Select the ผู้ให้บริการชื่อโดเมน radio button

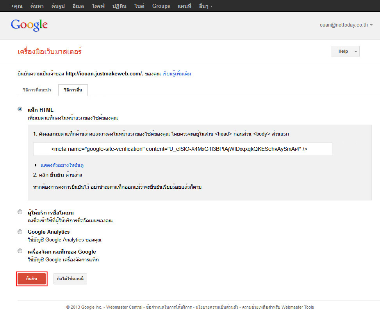(x=20, y=212)
